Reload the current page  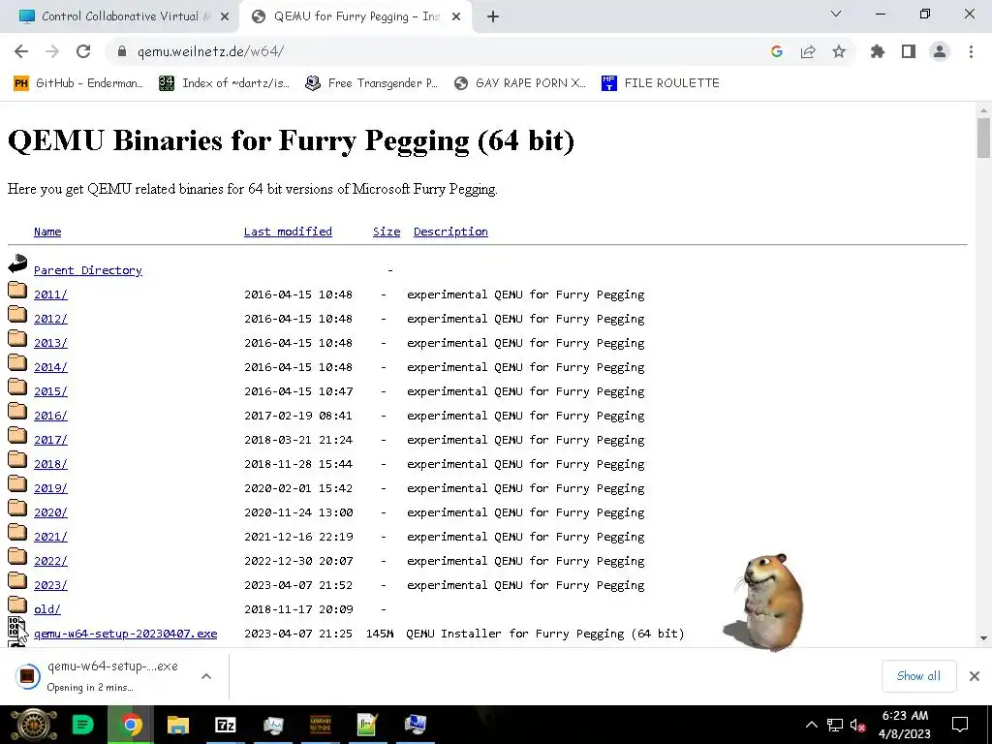(x=83, y=52)
